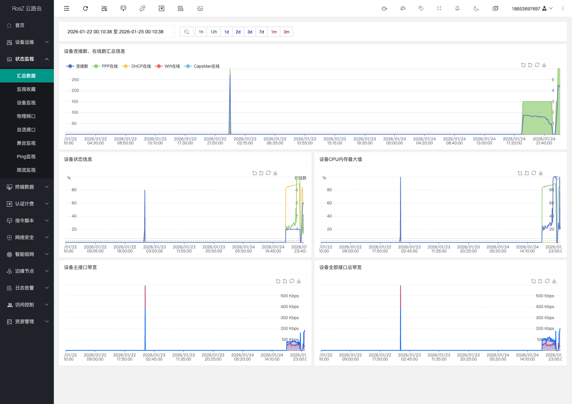This screenshot has width=572, height=404.
Task: Open the user account dropdown 18653697697
Action: point(532,8)
